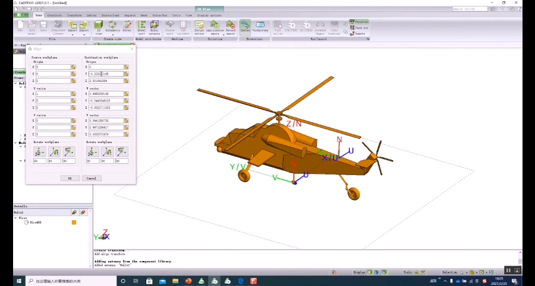535x286 pixels.
Task: Open the Display options tab
Action: click(209, 15)
